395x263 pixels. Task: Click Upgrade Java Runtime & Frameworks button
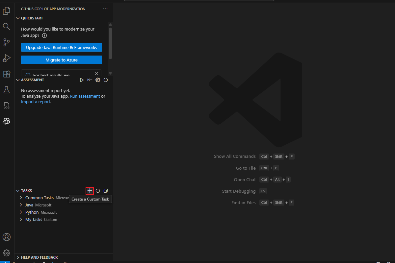coord(62,48)
